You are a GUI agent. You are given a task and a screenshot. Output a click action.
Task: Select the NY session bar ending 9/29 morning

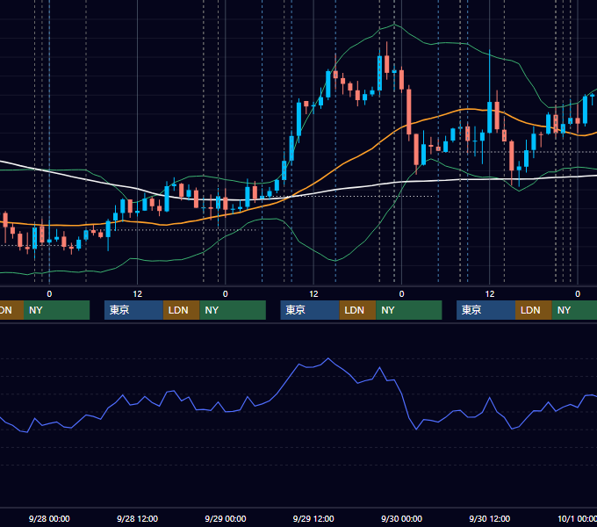(x=233, y=310)
